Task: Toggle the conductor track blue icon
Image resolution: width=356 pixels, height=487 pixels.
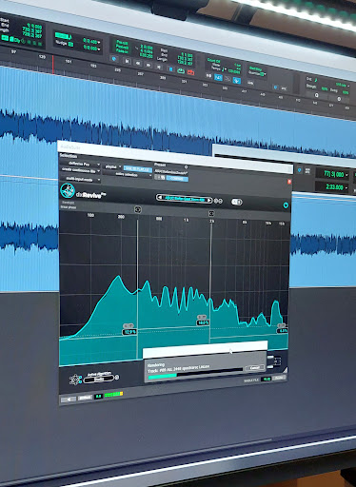Action: coord(237,81)
